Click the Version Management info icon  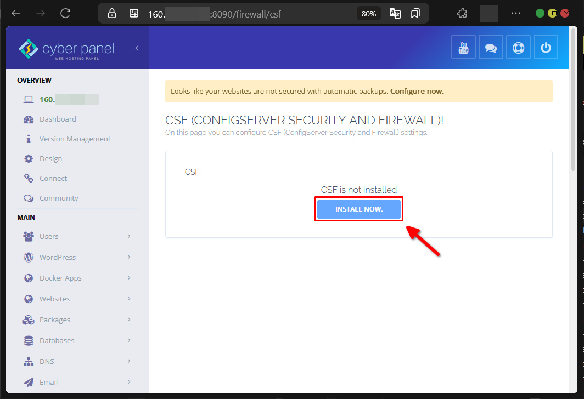[29, 139]
